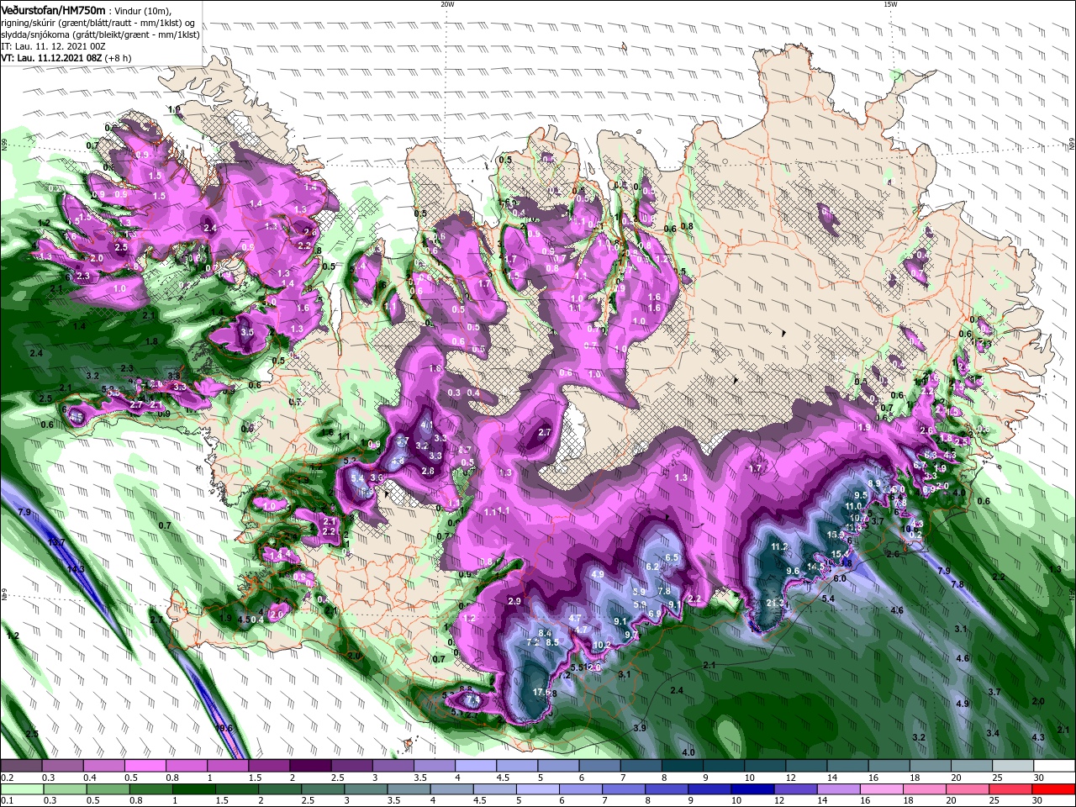
Task: Select the 0.1 label under the lower legend row
Action: (x=7, y=801)
